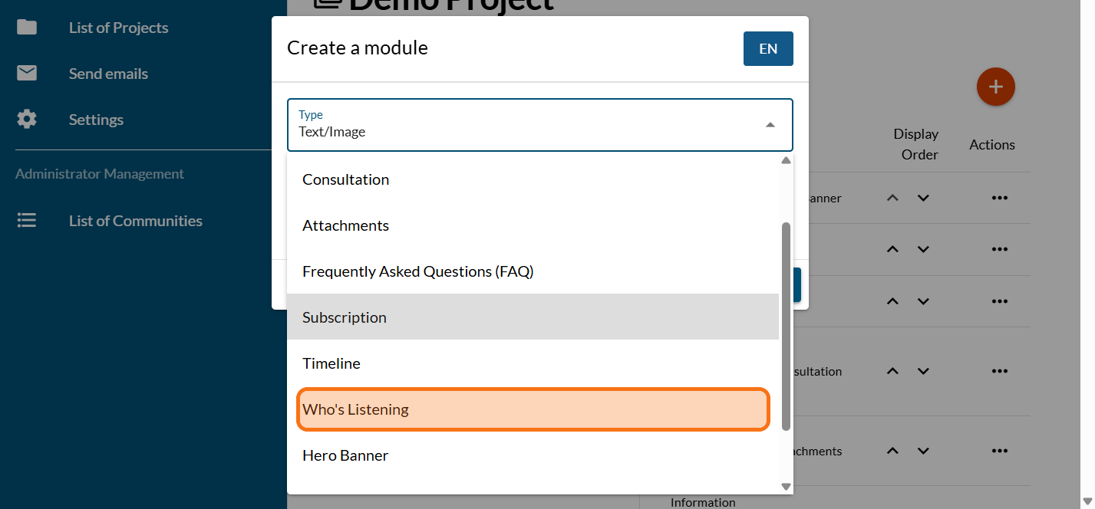Click the folder icon beside List of Projects

click(27, 28)
